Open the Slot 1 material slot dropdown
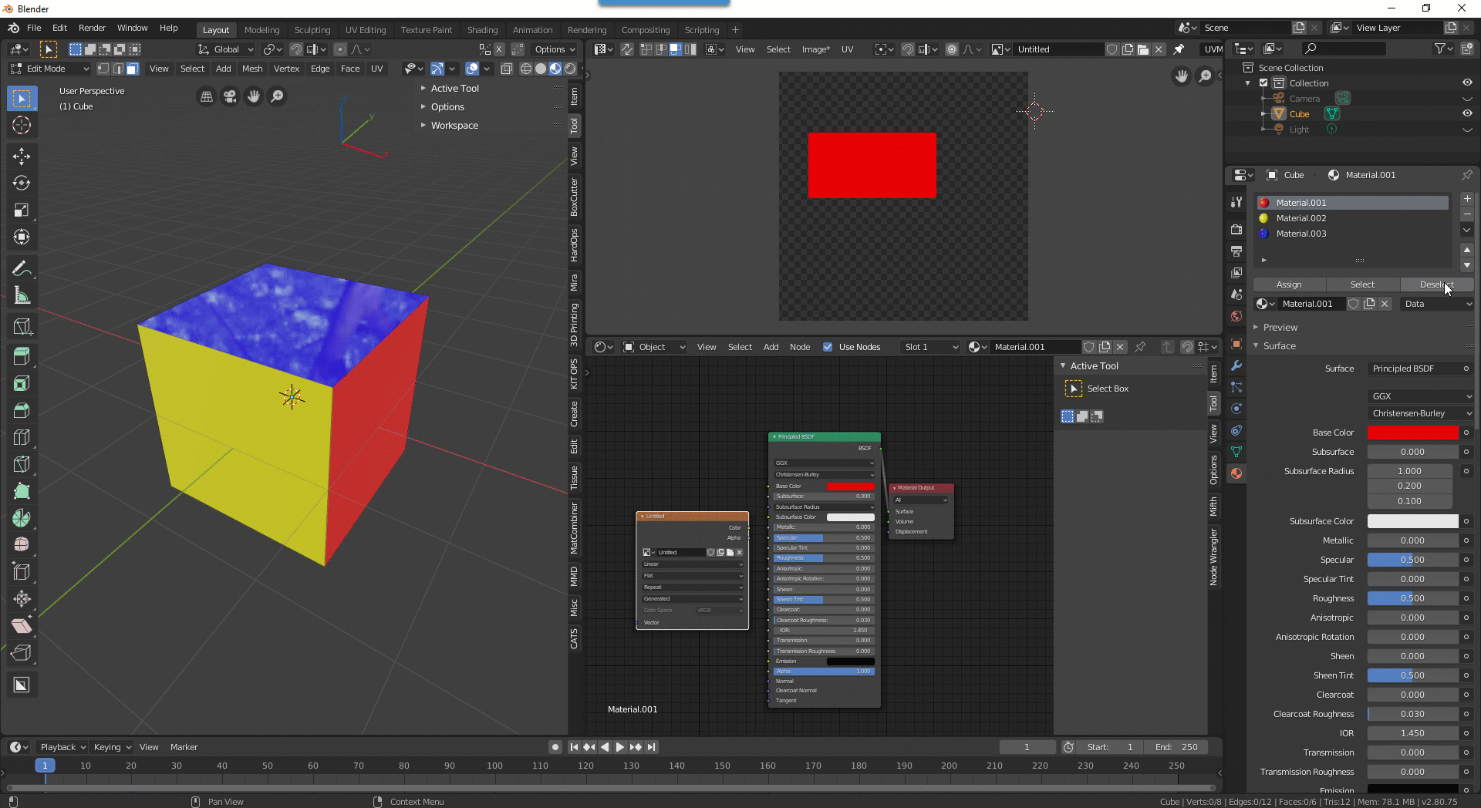 coord(931,347)
